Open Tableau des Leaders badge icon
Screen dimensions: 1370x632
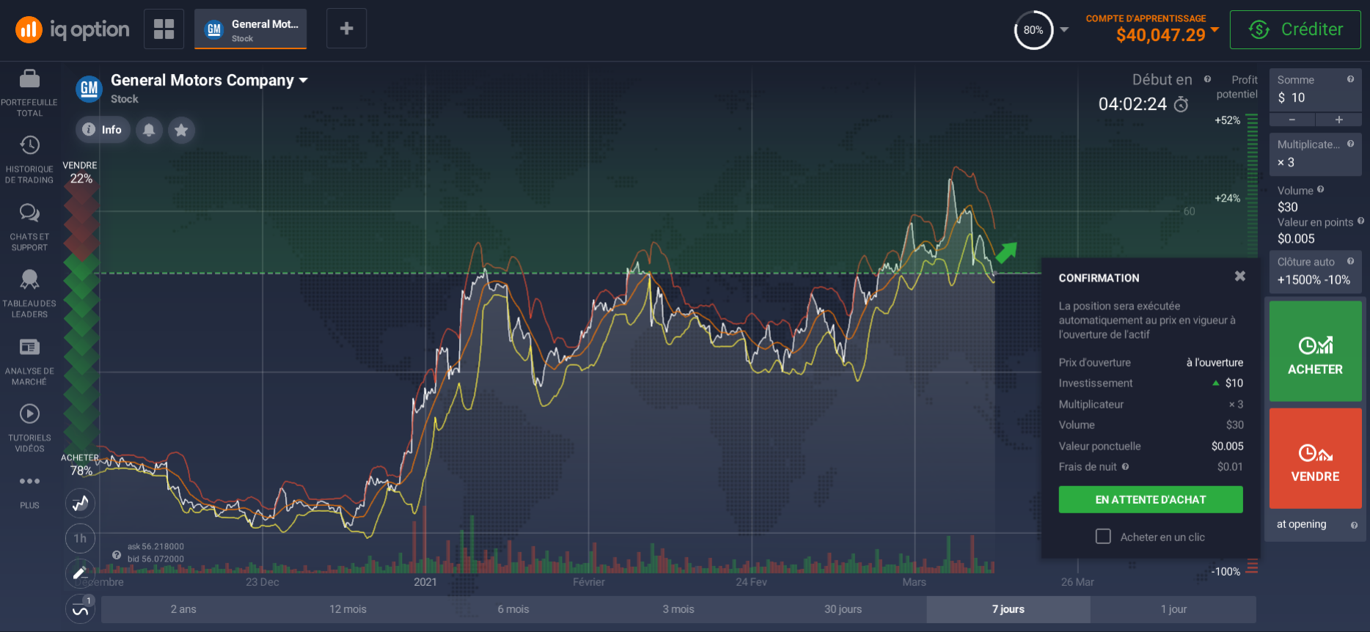(29, 279)
